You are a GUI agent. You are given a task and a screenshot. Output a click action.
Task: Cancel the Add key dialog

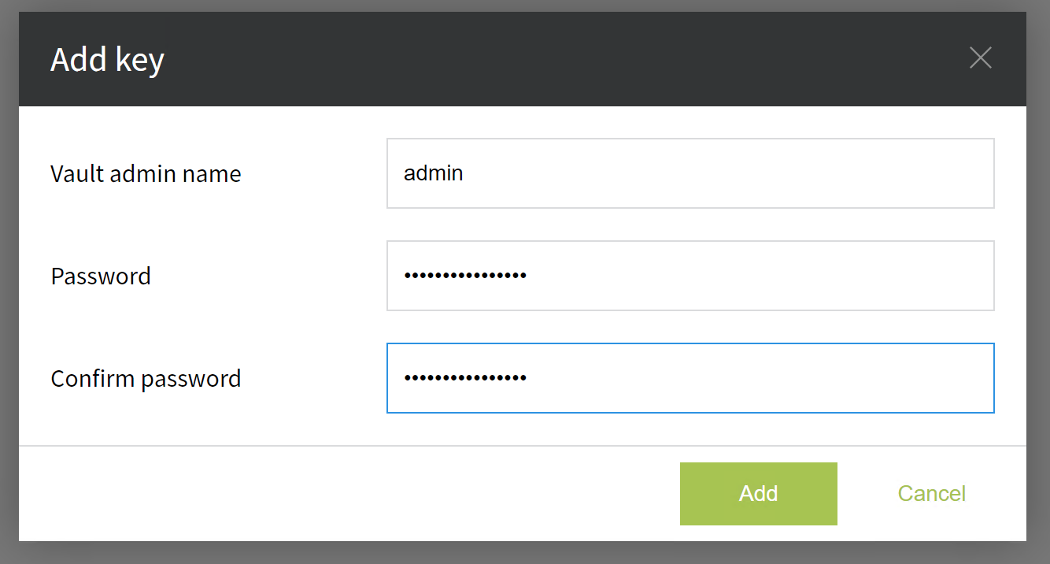[931, 494]
